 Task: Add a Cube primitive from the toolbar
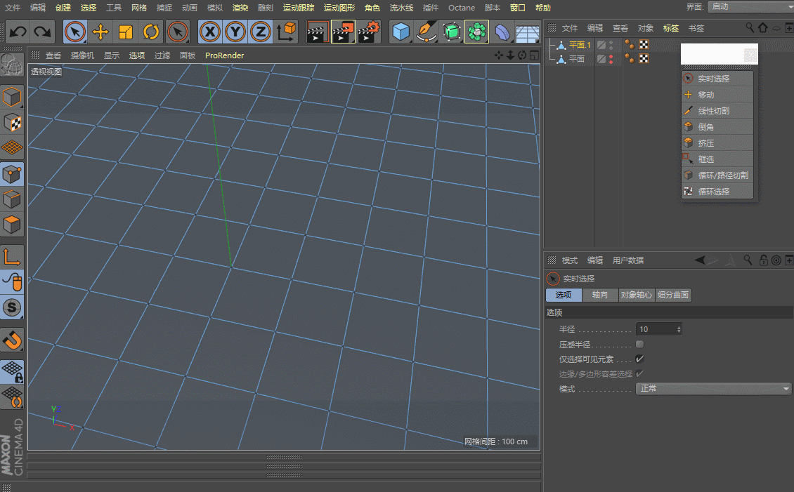point(401,32)
